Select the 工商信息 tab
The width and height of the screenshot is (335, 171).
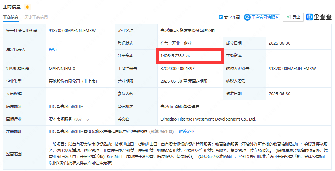(11, 17)
